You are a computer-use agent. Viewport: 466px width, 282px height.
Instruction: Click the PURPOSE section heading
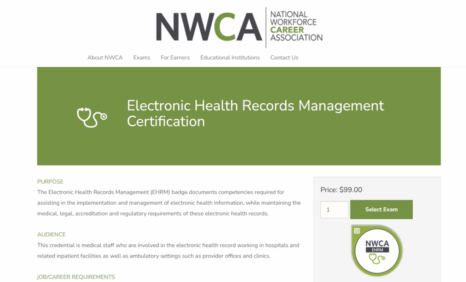click(x=50, y=181)
